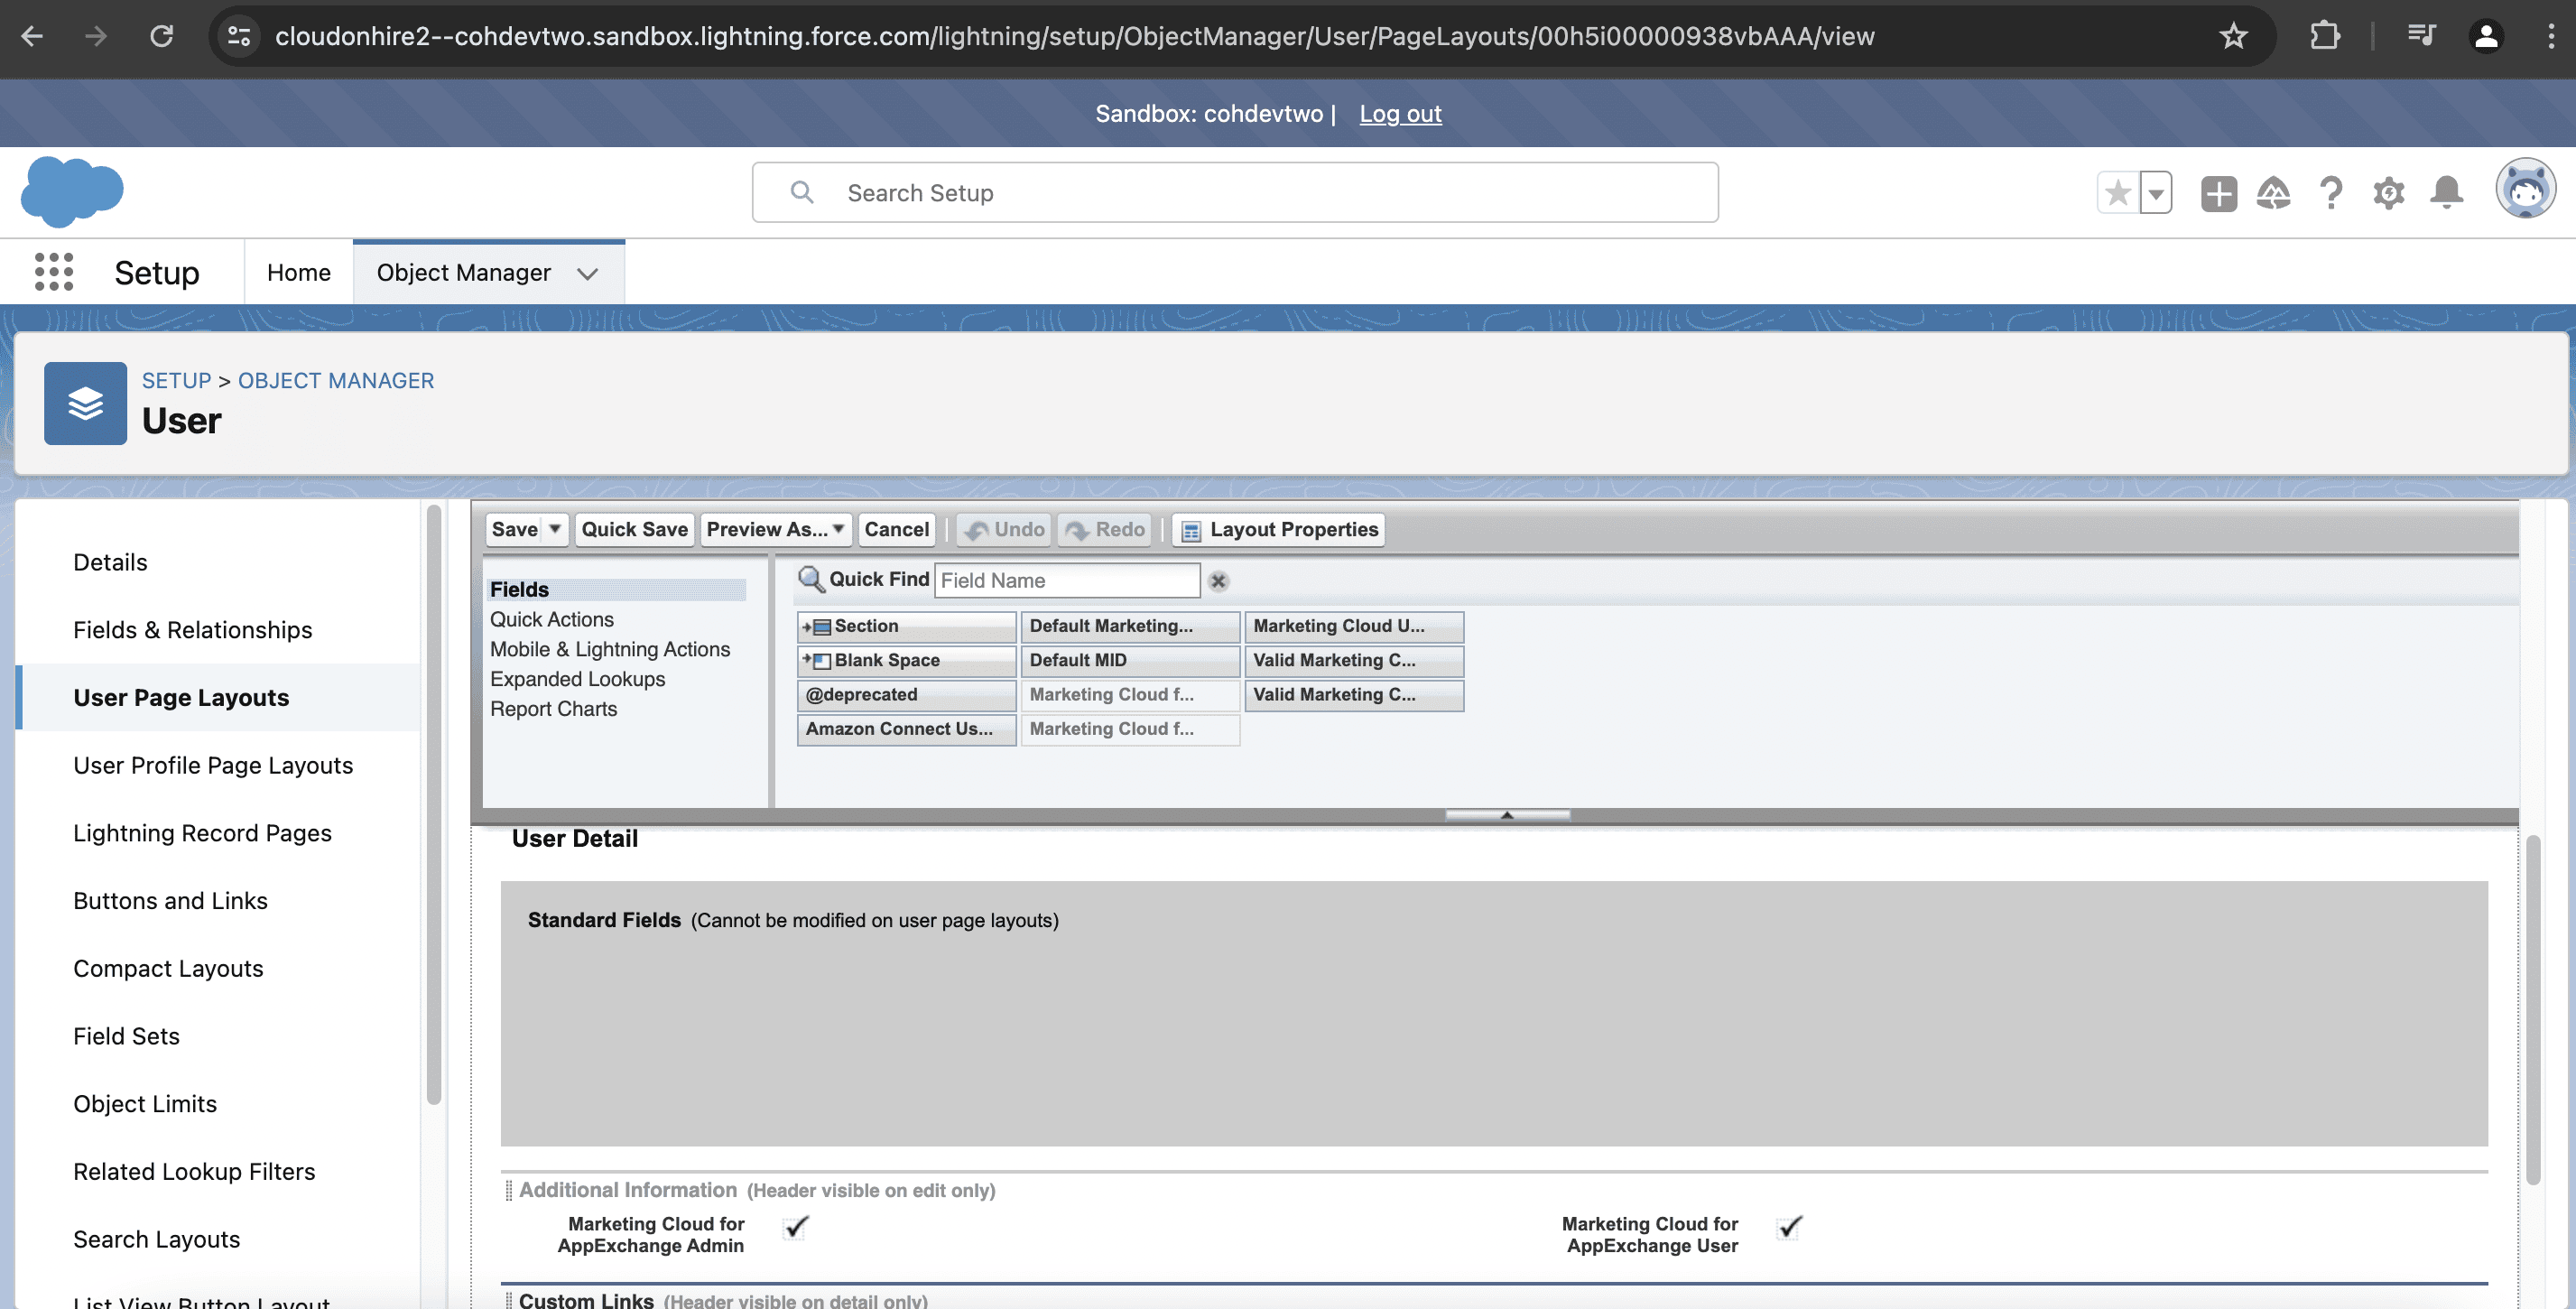
Task: Expand the Object Manager tab chevron
Action: (x=587, y=273)
